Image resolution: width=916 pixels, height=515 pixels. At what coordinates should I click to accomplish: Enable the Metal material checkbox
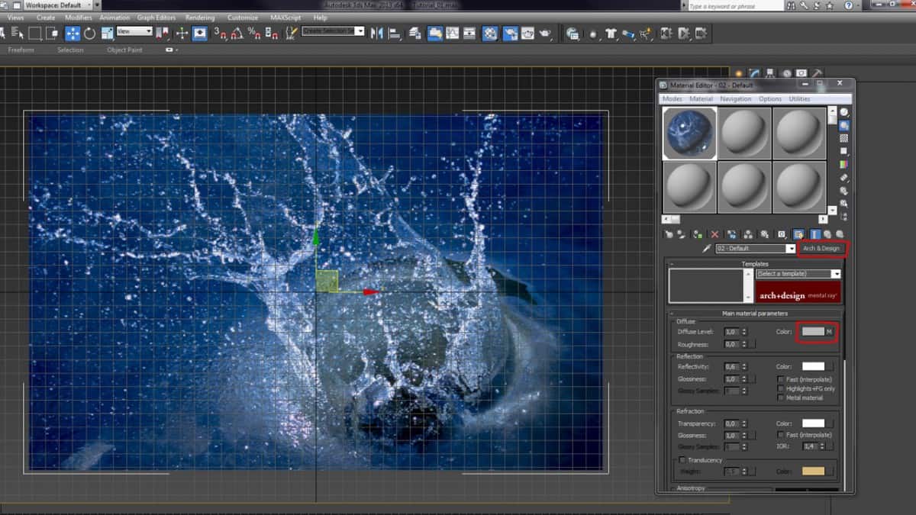pyautogui.click(x=780, y=398)
